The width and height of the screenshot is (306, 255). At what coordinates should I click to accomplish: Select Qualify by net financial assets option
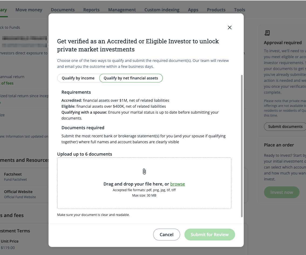coord(131,78)
